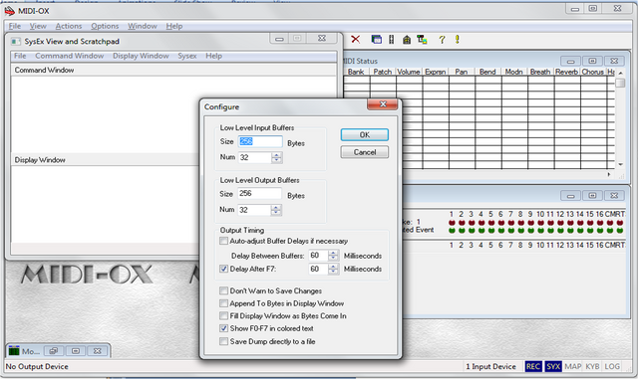Click the output buffers Size field
Screen dimensions: 638x379
tap(259, 193)
